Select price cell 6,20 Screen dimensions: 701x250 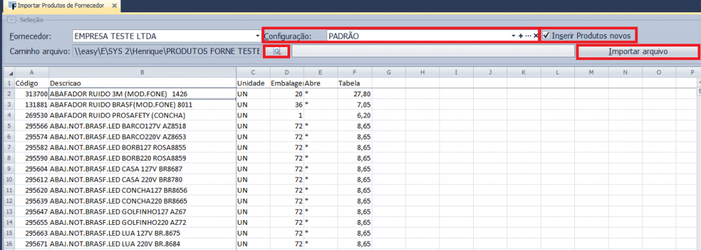355,115
